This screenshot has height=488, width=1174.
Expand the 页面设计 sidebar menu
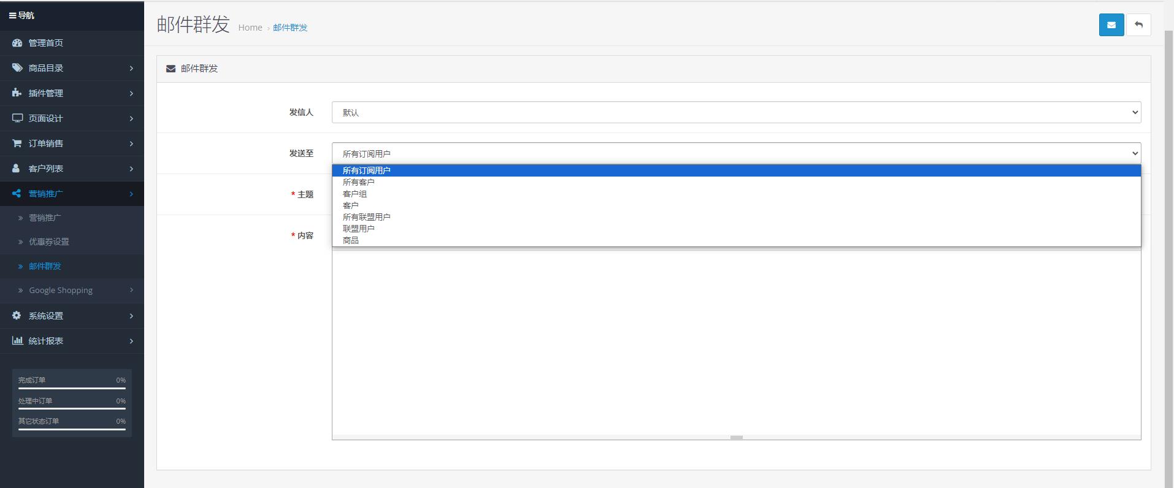[x=72, y=118]
